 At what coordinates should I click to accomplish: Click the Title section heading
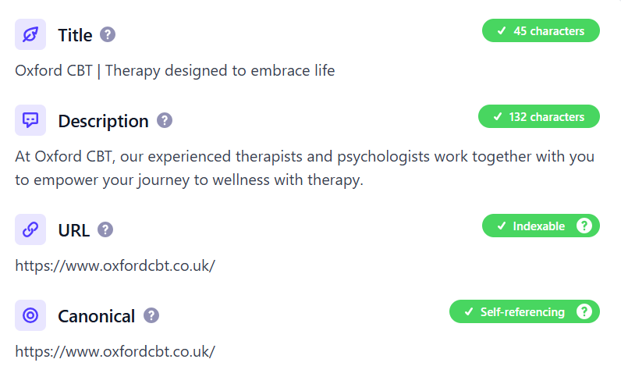click(75, 35)
